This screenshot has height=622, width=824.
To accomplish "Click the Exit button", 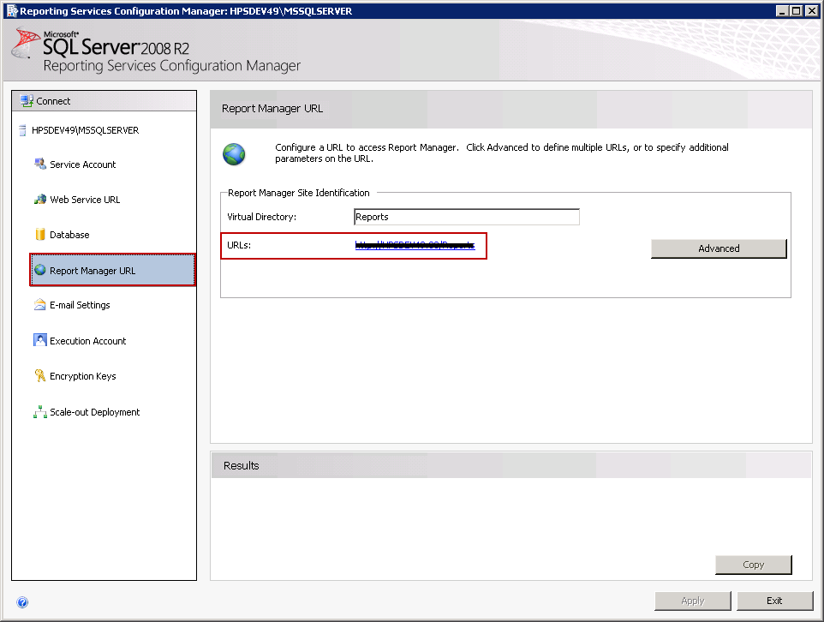I will coord(774,601).
